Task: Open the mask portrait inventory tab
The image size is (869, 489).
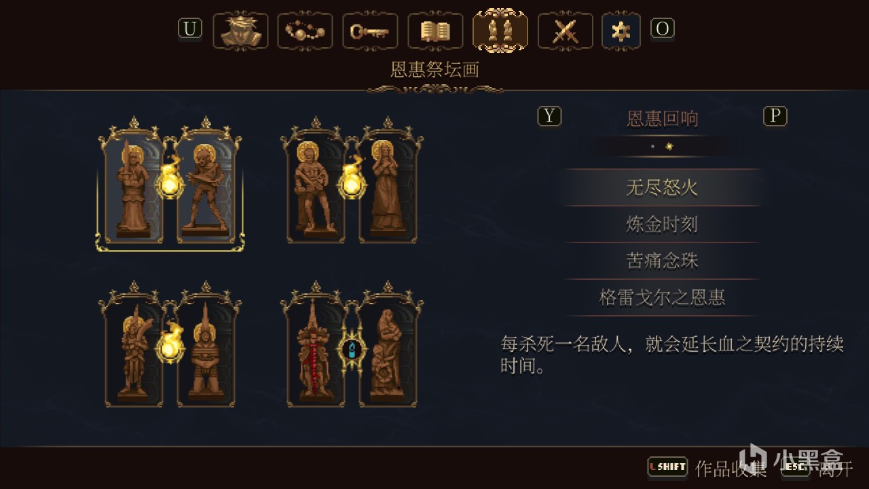Action: click(240, 31)
